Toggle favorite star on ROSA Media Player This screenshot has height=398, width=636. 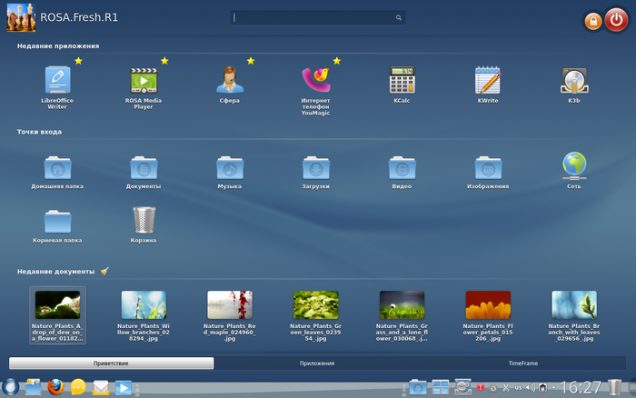164,61
